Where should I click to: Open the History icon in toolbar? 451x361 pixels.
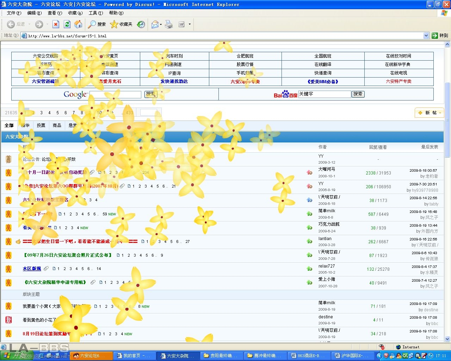pos(141,24)
